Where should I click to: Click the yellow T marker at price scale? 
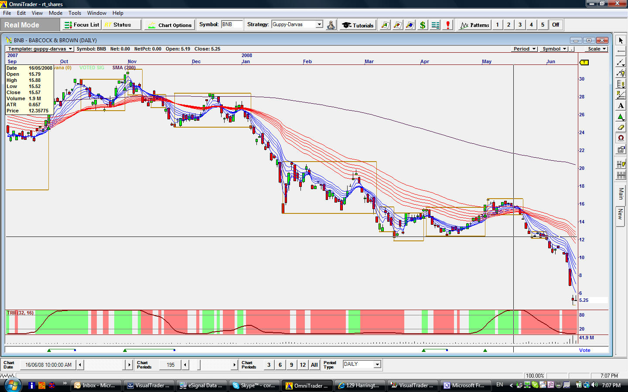584,62
